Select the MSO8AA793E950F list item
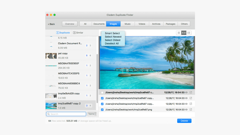240x135 pixels. [x=71, y=65]
